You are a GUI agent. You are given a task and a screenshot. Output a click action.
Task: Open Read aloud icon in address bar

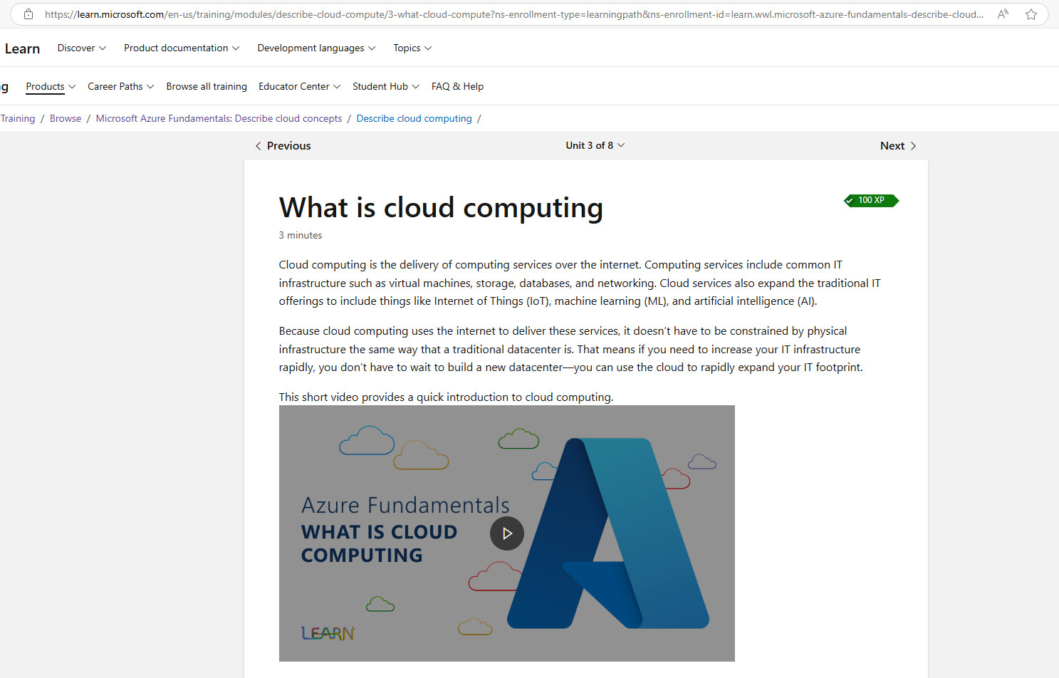(x=1003, y=14)
